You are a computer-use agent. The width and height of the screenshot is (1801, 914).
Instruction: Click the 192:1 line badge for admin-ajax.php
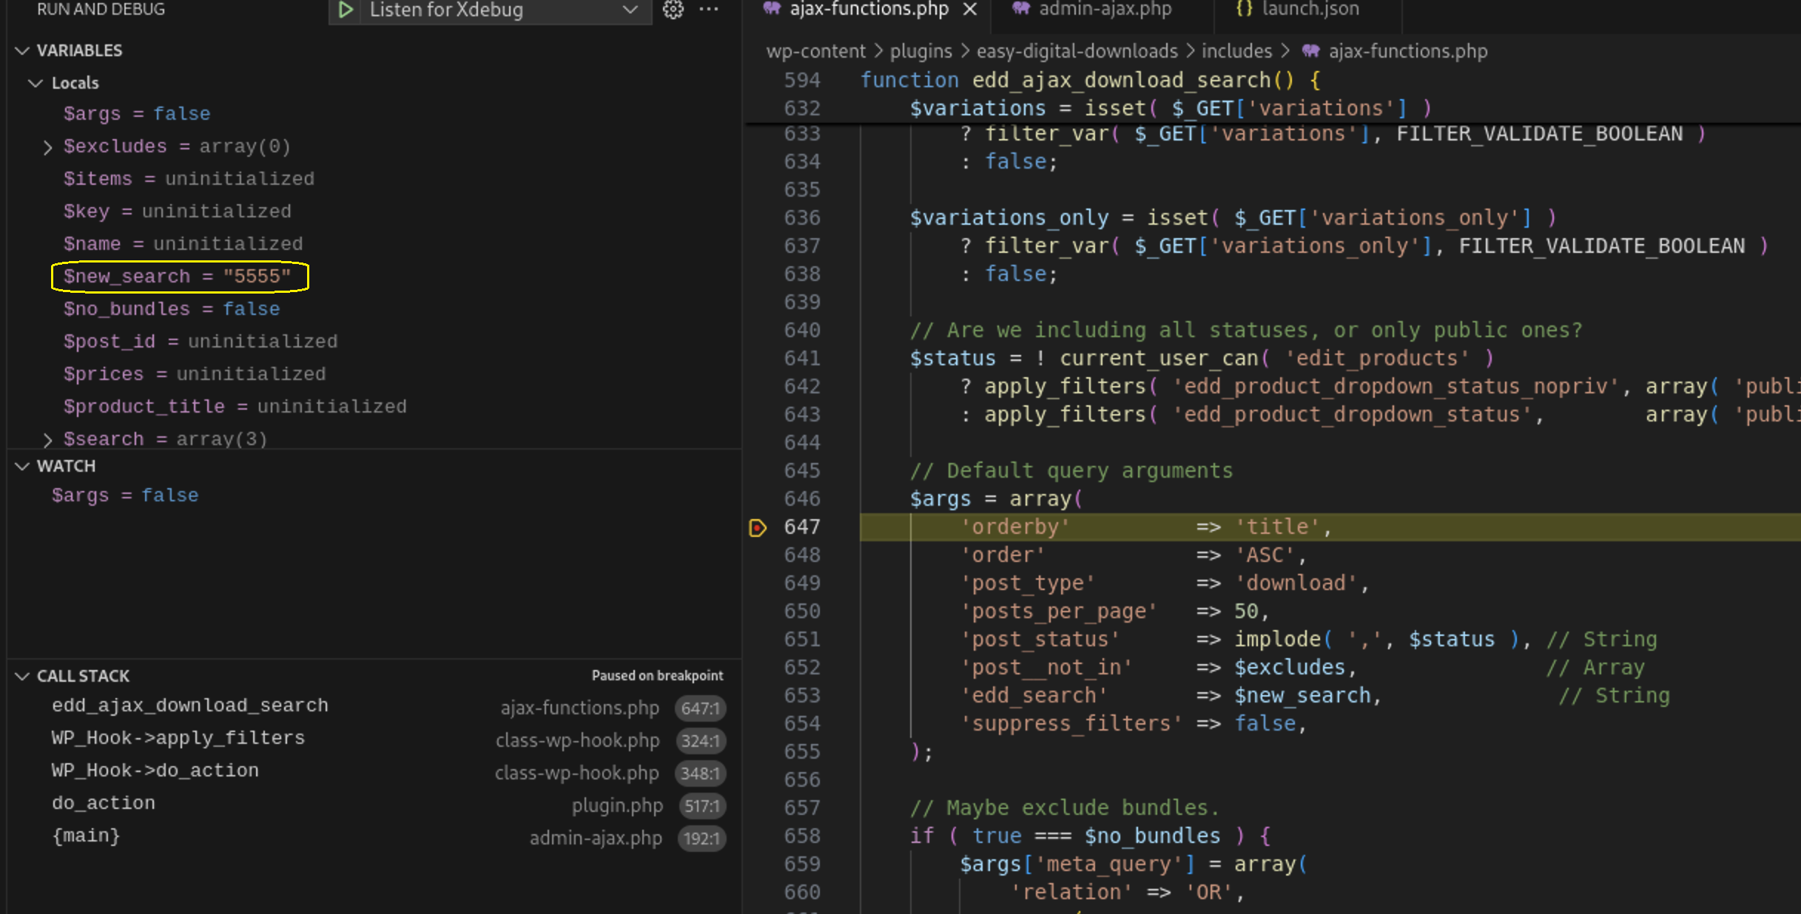(x=701, y=839)
